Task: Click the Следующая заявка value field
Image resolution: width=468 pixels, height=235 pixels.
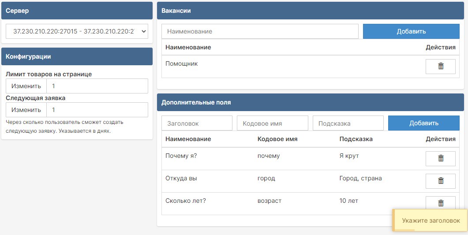Action: click(x=97, y=110)
